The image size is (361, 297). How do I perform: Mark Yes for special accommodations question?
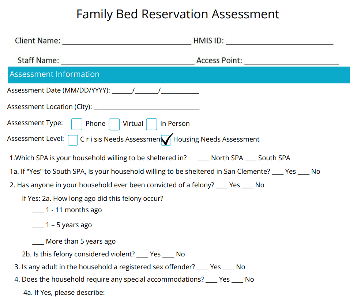click(x=211, y=280)
